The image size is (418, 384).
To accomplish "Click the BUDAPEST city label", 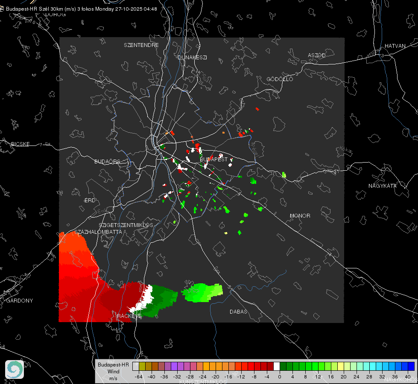I will coord(213,159).
